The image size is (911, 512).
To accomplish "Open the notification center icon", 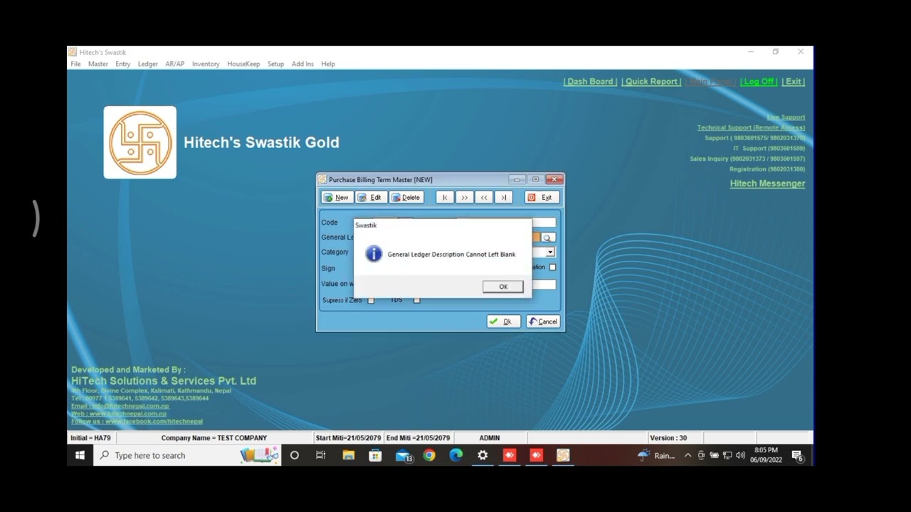I will pyautogui.click(x=797, y=456).
